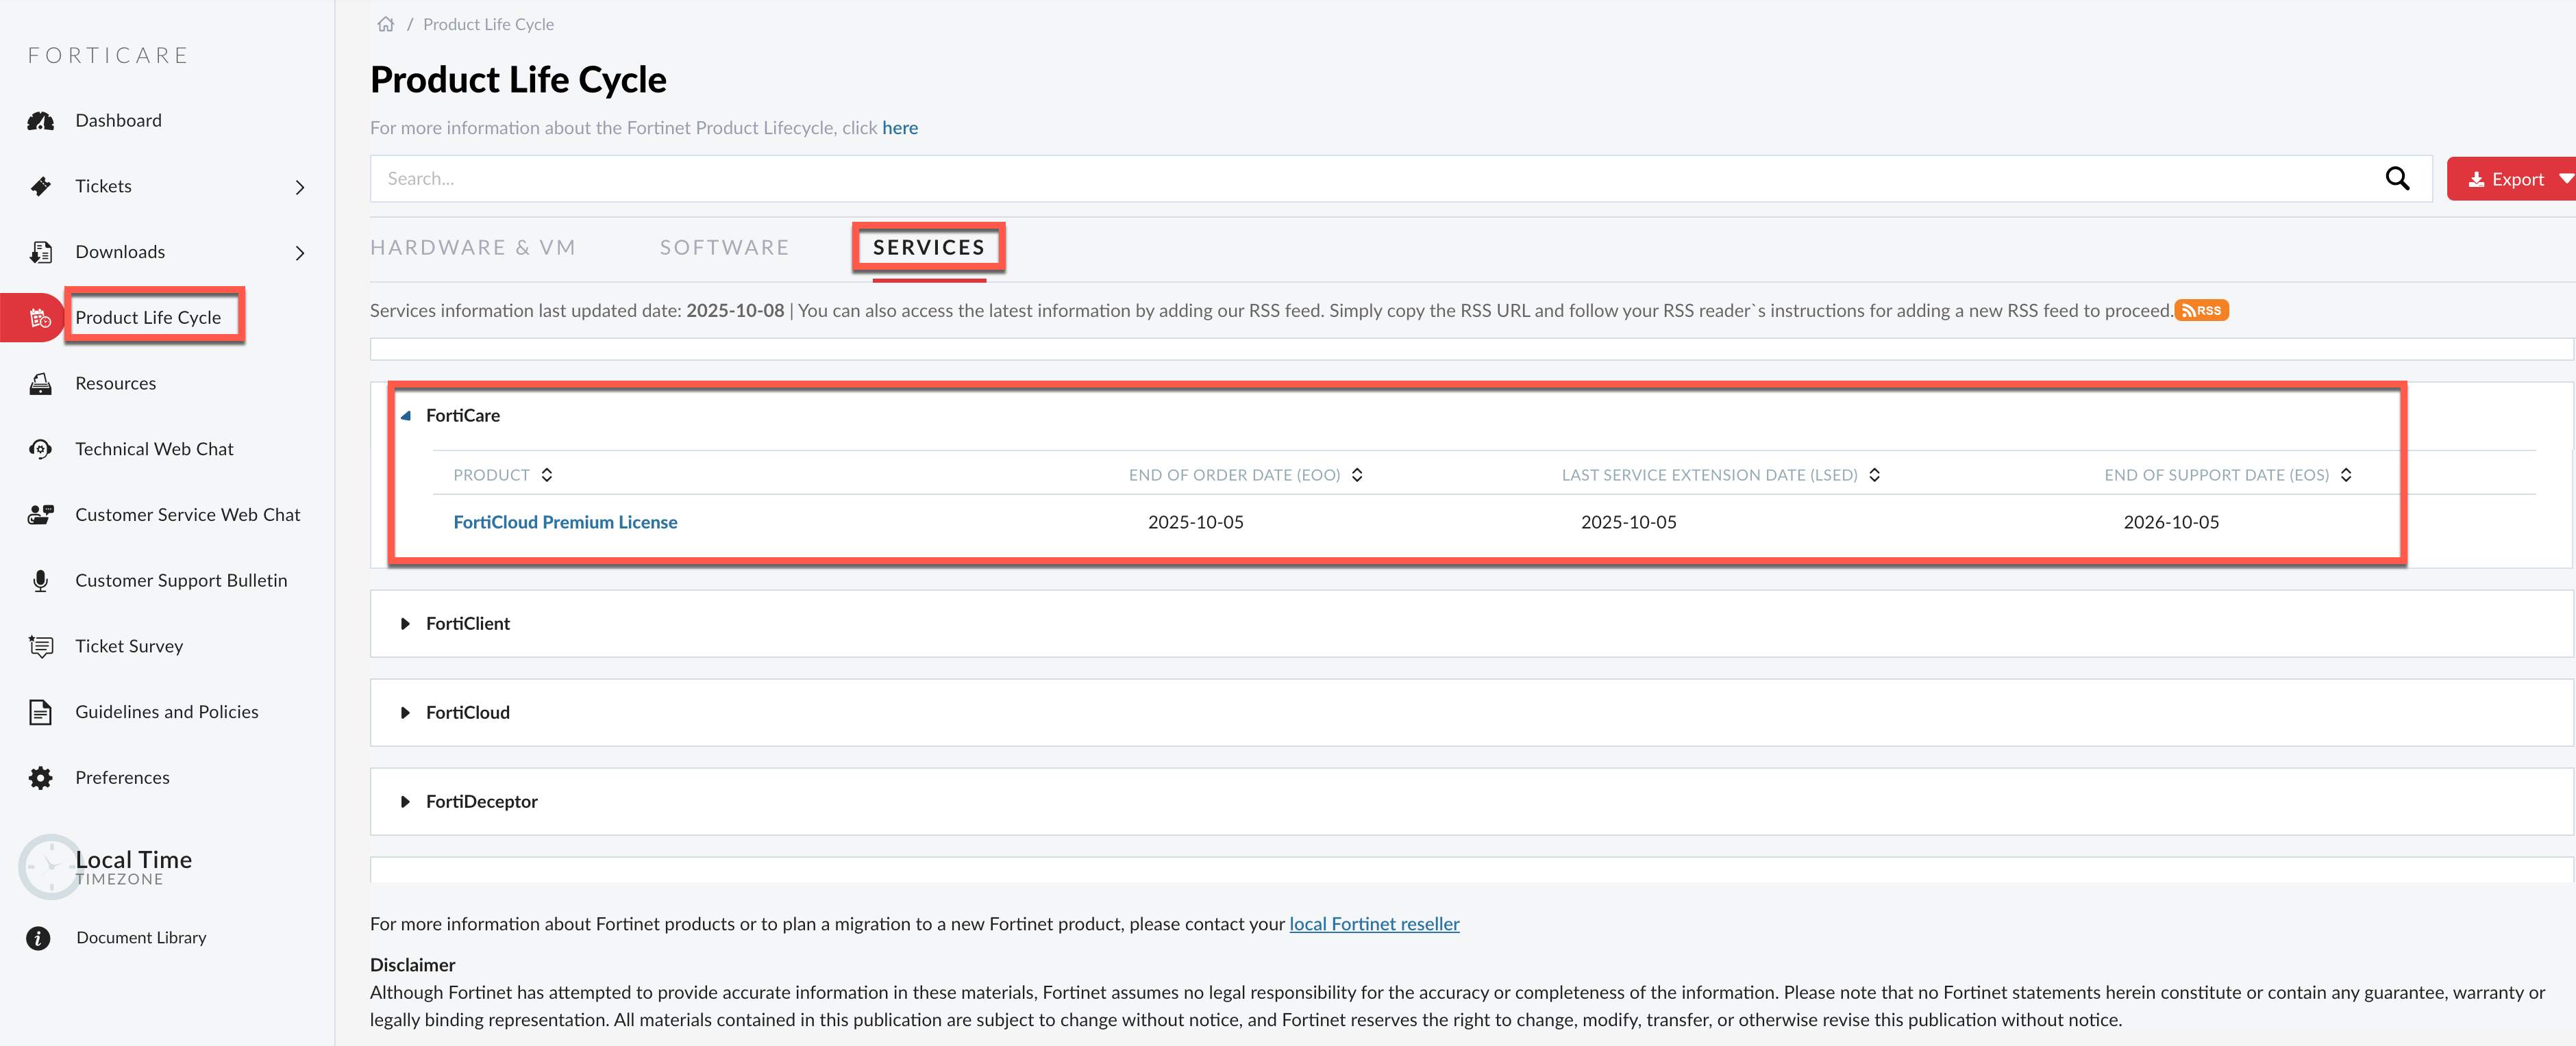Click the search magnifier icon
The image size is (2576, 1046).
tap(2396, 179)
